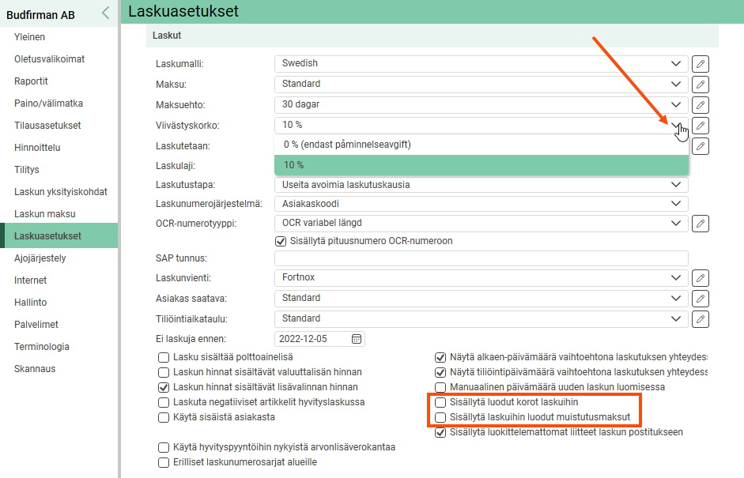The height and width of the screenshot is (478, 744).
Task: Go to Ajojärjestely settings section
Action: pyautogui.click(x=40, y=258)
